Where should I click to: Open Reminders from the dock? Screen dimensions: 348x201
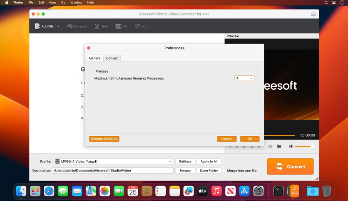tap(161, 191)
